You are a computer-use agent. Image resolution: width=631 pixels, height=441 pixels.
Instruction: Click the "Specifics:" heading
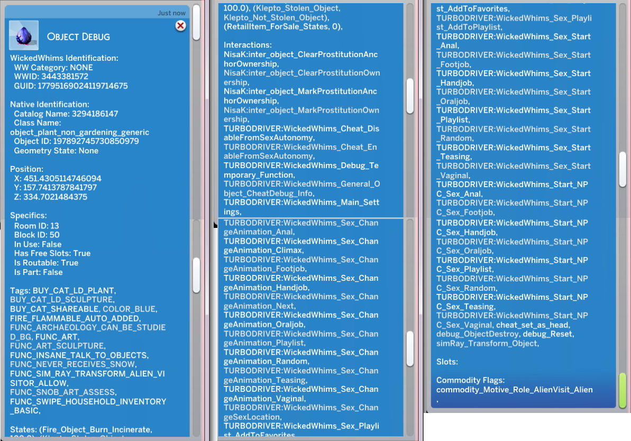[29, 215]
